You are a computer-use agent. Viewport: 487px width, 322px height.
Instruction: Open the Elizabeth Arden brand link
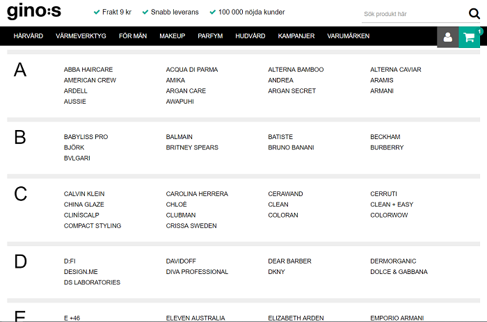296,318
